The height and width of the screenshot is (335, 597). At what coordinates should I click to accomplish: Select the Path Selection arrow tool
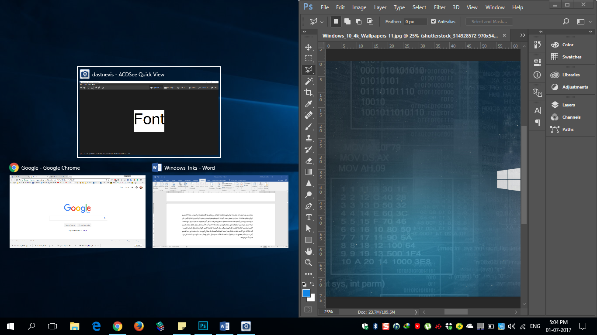(x=309, y=229)
